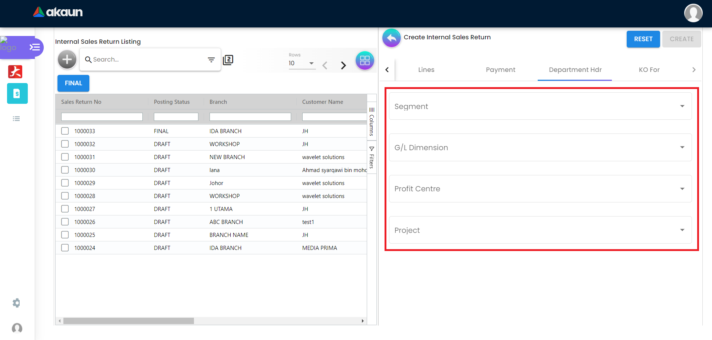Switch to the Lines tab

(426, 70)
